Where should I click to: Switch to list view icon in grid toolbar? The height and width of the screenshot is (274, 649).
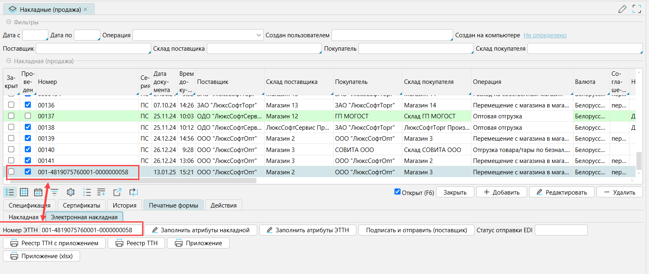coord(10,192)
